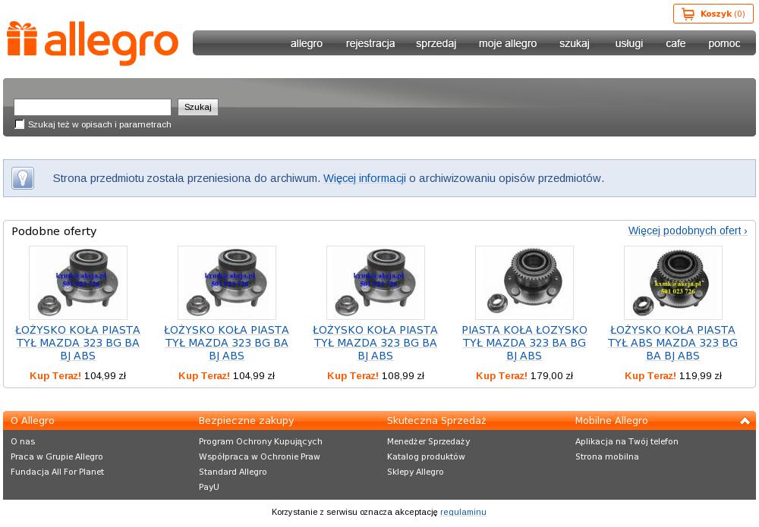The width and height of the screenshot is (759, 527).
Task: Click the lightbulb info icon
Action: [x=23, y=178]
